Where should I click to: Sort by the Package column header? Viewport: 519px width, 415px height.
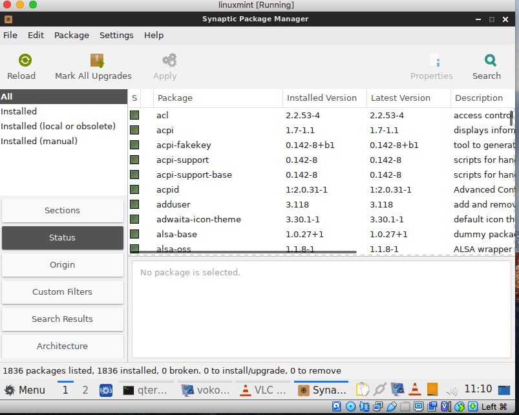click(218, 98)
